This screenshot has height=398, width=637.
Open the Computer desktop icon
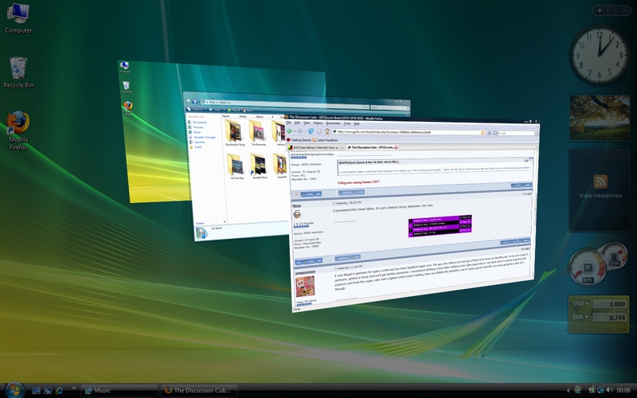18,18
